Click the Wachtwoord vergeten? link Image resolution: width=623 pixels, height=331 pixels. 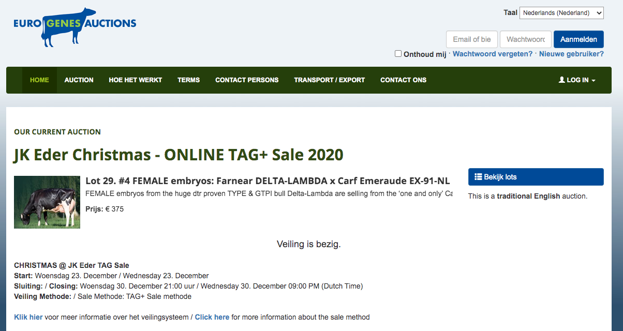(492, 54)
